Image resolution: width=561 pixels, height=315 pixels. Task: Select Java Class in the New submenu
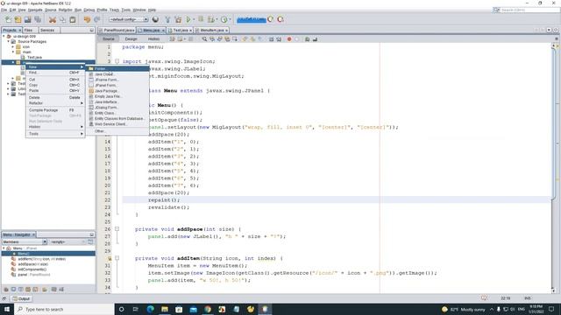point(117,74)
